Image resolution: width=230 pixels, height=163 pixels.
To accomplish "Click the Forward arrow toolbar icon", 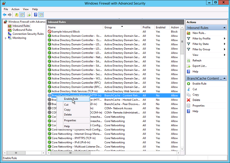I will [10, 15].
